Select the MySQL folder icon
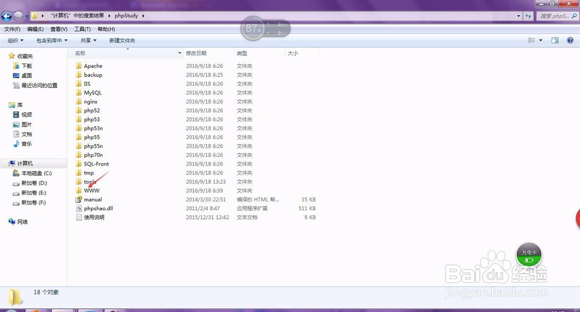Image resolution: width=580 pixels, height=312 pixels. tap(79, 92)
